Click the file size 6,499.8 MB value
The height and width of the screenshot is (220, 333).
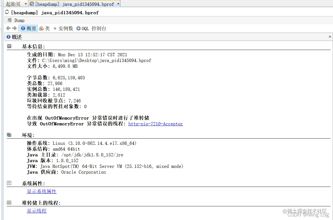[x=65, y=66]
